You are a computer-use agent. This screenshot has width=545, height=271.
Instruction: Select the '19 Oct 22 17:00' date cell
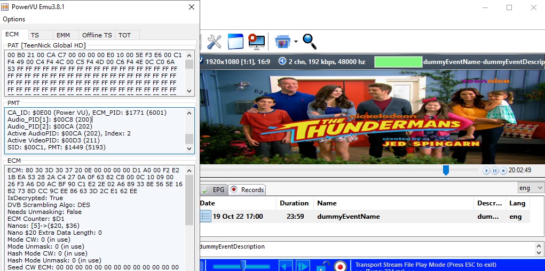click(238, 217)
